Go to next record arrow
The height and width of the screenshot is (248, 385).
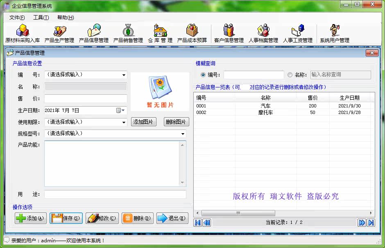pyautogui.click(x=362, y=223)
